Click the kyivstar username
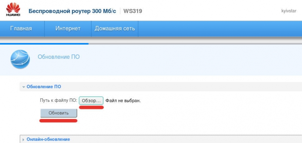The width and height of the screenshot is (302, 143). (x=289, y=11)
